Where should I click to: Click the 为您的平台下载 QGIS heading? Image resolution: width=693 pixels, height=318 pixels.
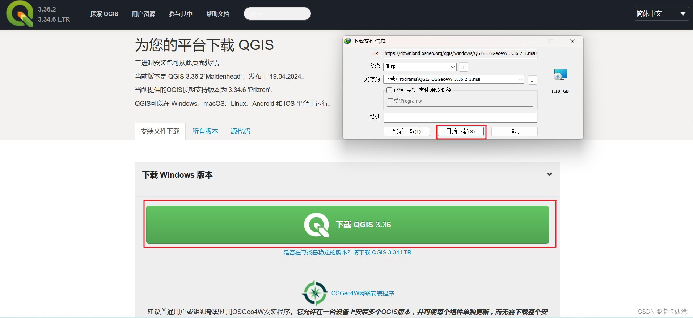pos(204,45)
